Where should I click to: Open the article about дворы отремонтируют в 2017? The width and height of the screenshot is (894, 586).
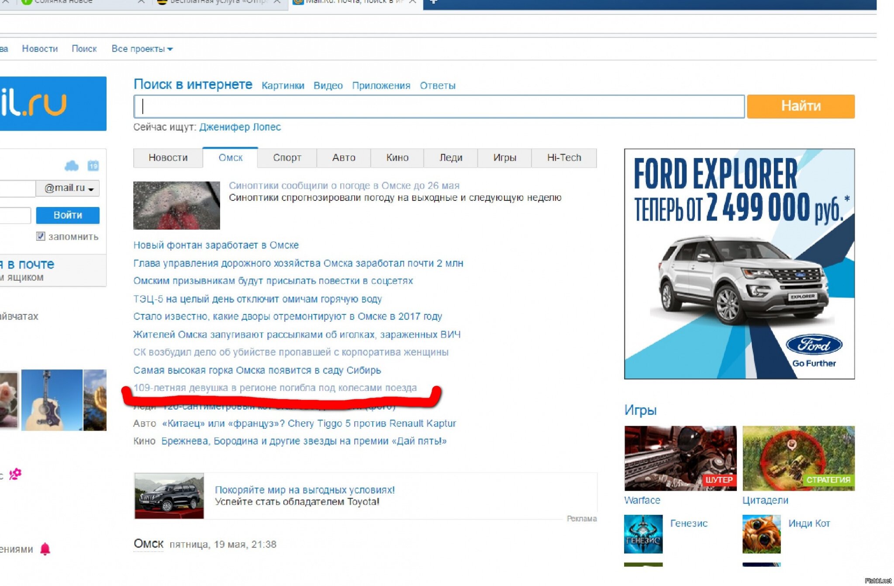288,317
